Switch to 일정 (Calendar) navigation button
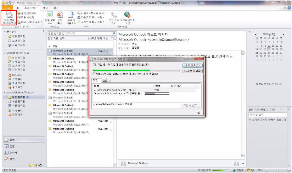The image size is (292, 173). point(24,146)
